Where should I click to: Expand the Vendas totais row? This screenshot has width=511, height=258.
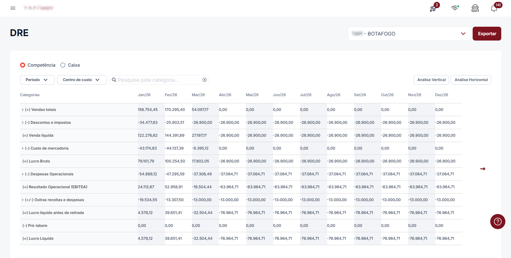[23, 110]
